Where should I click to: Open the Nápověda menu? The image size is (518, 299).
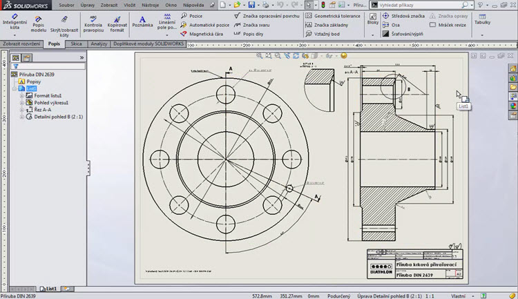[193, 5]
